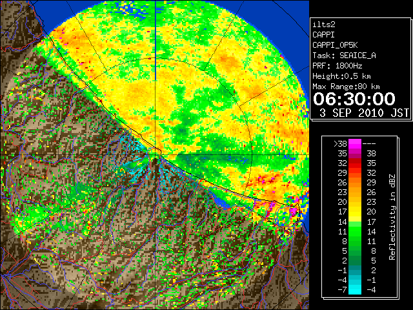Viewport: 413px width, 310px height.
Task: Select the orange 26–29 dBZ swatch
Action: [x=355, y=183]
